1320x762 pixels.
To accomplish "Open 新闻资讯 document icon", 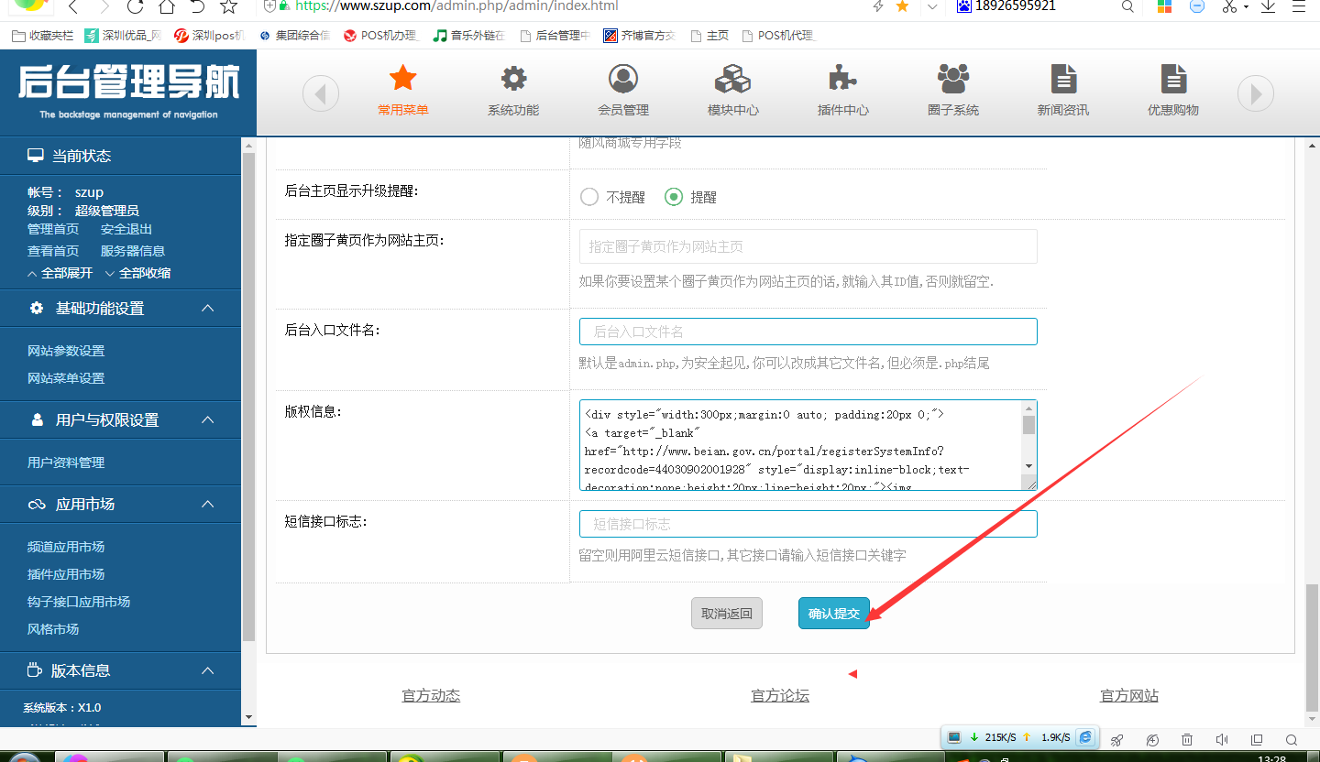I will coord(1063,80).
